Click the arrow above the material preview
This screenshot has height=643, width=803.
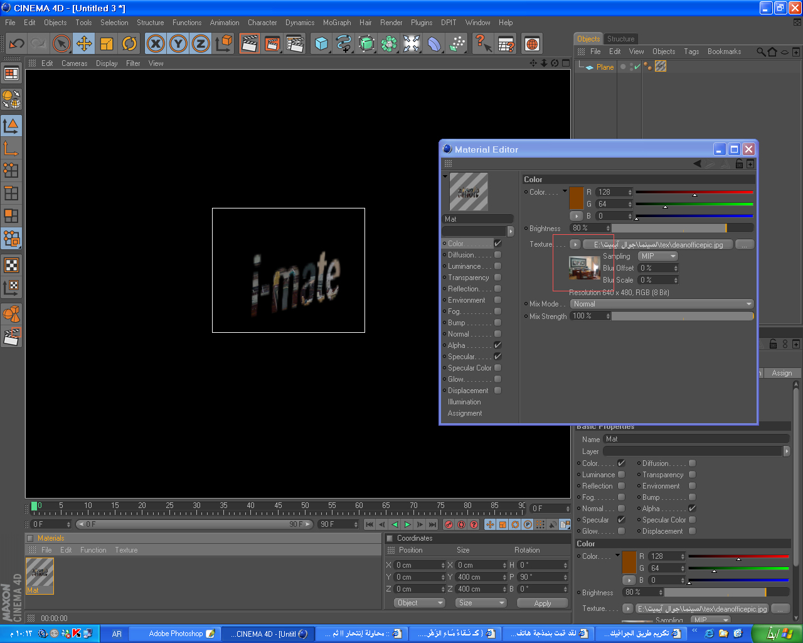pos(445,176)
